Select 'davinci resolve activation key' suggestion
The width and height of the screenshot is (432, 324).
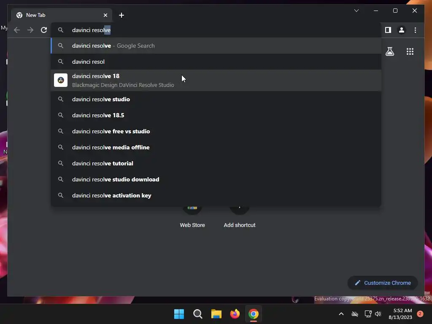click(x=216, y=195)
